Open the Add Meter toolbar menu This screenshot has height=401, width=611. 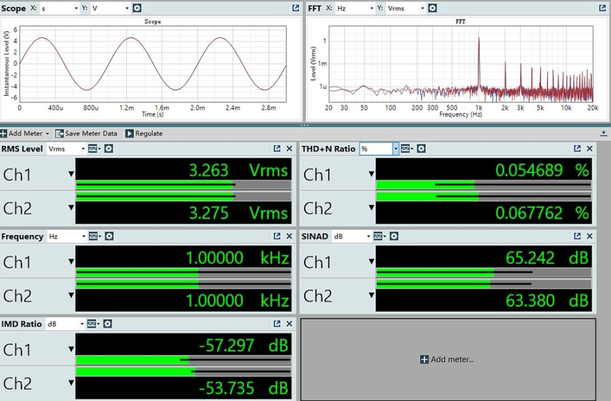coord(25,134)
